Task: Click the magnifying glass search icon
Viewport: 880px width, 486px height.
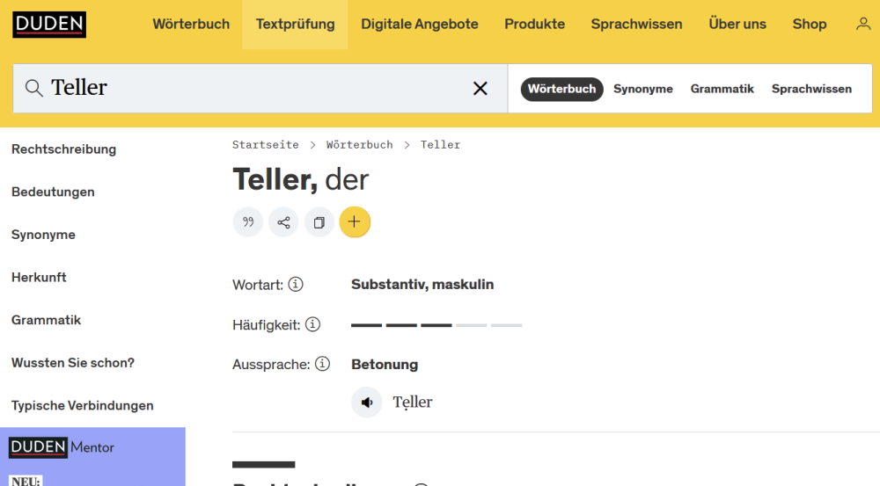Action: click(x=34, y=88)
